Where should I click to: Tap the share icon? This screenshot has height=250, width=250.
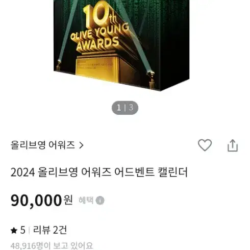pyautogui.click(x=233, y=145)
